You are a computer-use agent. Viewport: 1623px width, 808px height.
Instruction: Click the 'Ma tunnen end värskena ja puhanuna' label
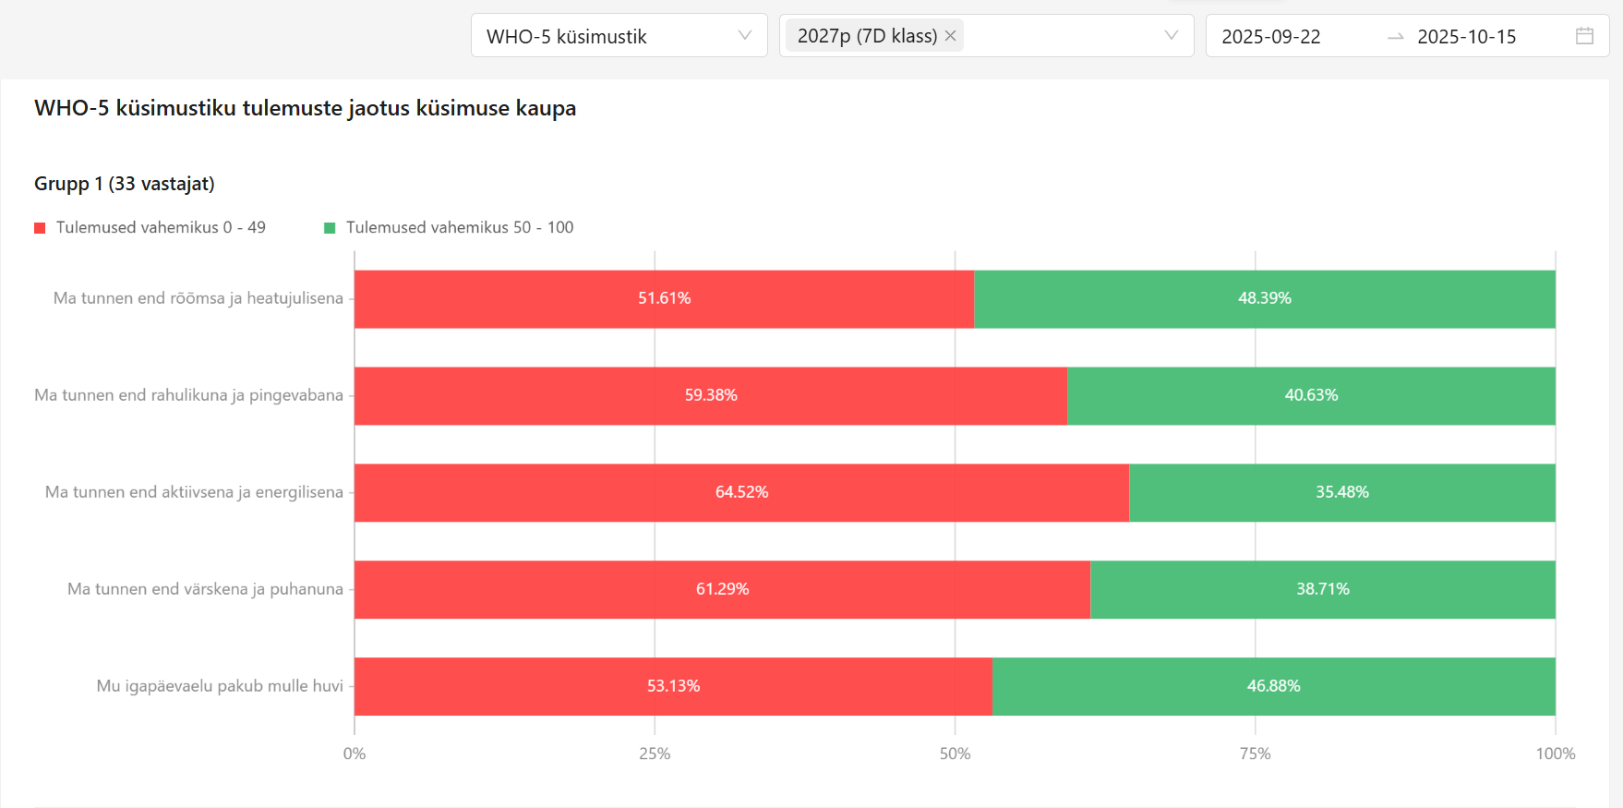pyautogui.click(x=205, y=589)
